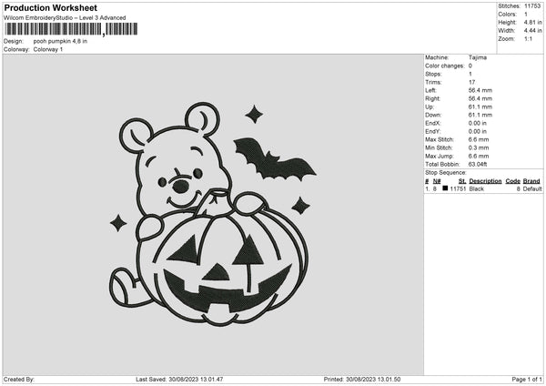Image resolution: width=546 pixels, height=386 pixels.
Task: Click the Zoom value 1:1
Action: (x=528, y=39)
